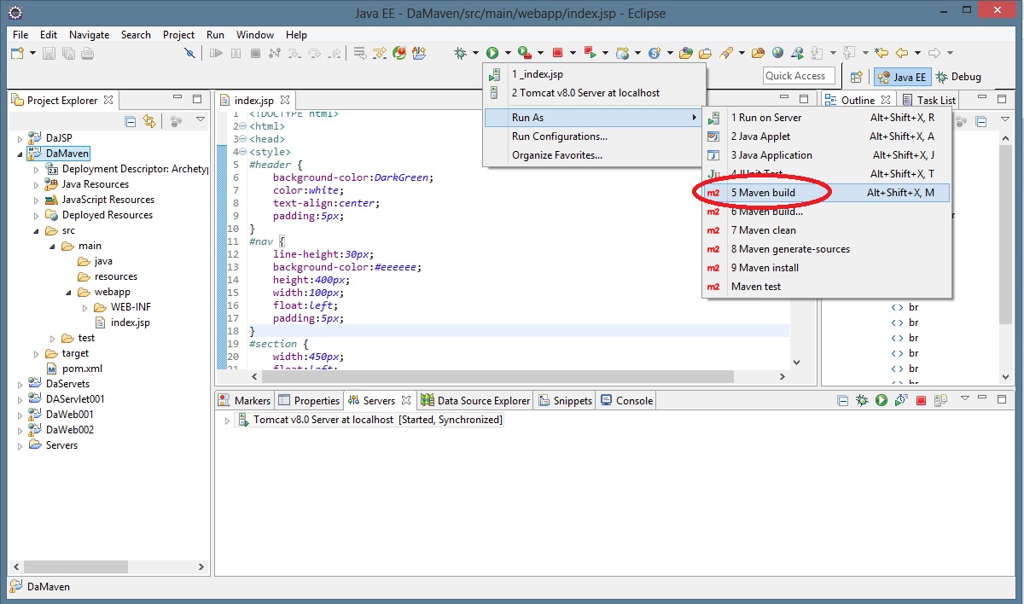Click the green Run button in main toolbar
1024x604 pixels.
[x=492, y=53]
